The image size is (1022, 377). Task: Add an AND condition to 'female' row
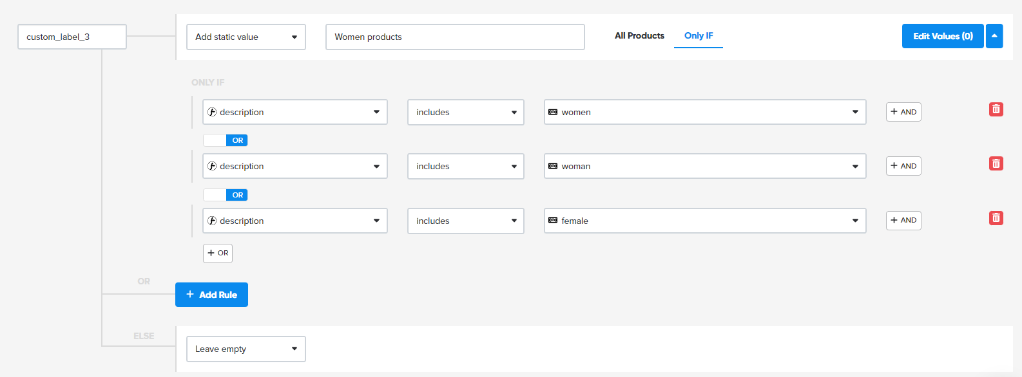903,221
